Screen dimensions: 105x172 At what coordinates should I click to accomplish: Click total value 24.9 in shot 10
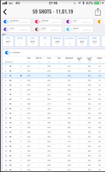pyautogui.click(x=29, y=109)
